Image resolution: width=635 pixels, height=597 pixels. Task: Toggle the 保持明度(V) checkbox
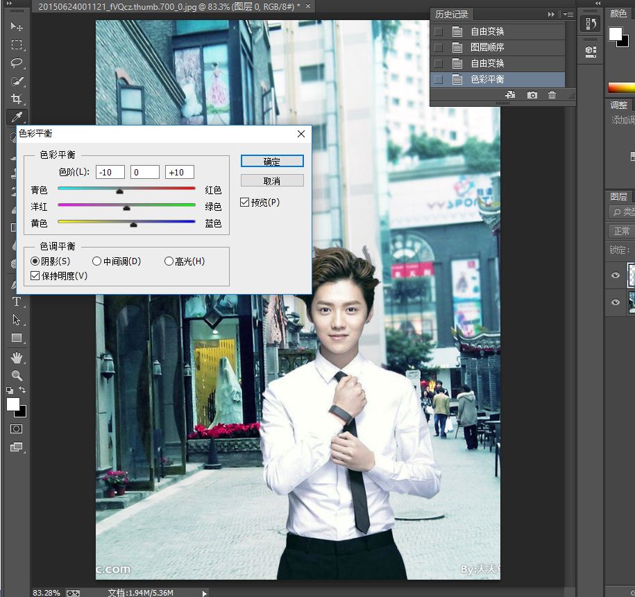[x=35, y=276]
